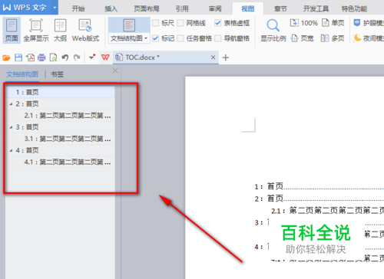Screen dimensions: 384x279
Task: Click the red WPS home icon
Action: [x=105, y=57]
